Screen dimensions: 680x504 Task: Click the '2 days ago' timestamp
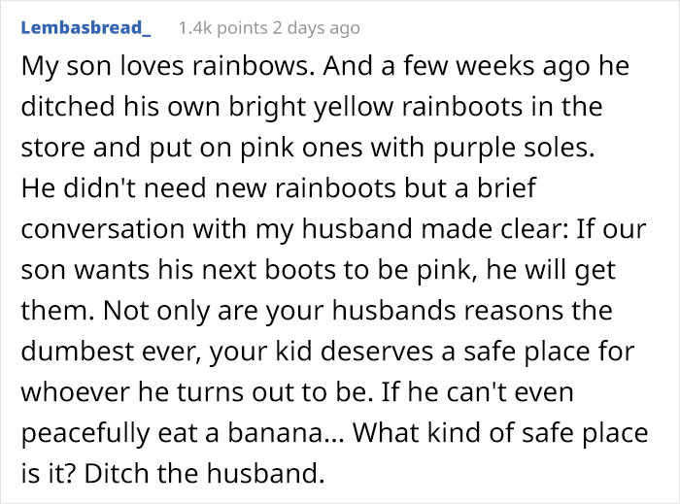pyautogui.click(x=316, y=28)
